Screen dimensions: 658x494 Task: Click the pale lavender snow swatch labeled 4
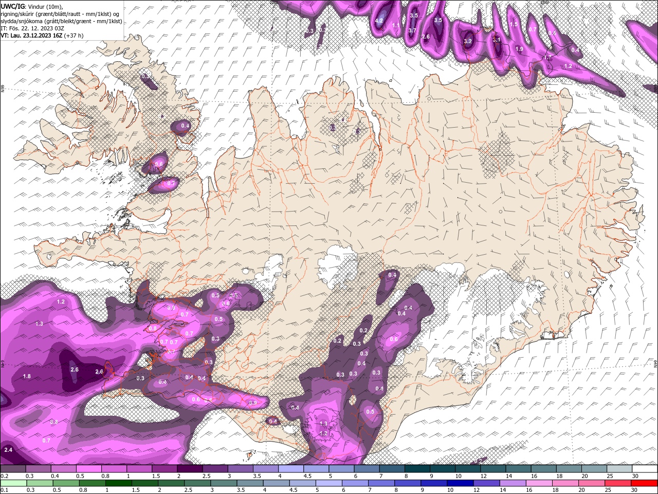point(291,468)
